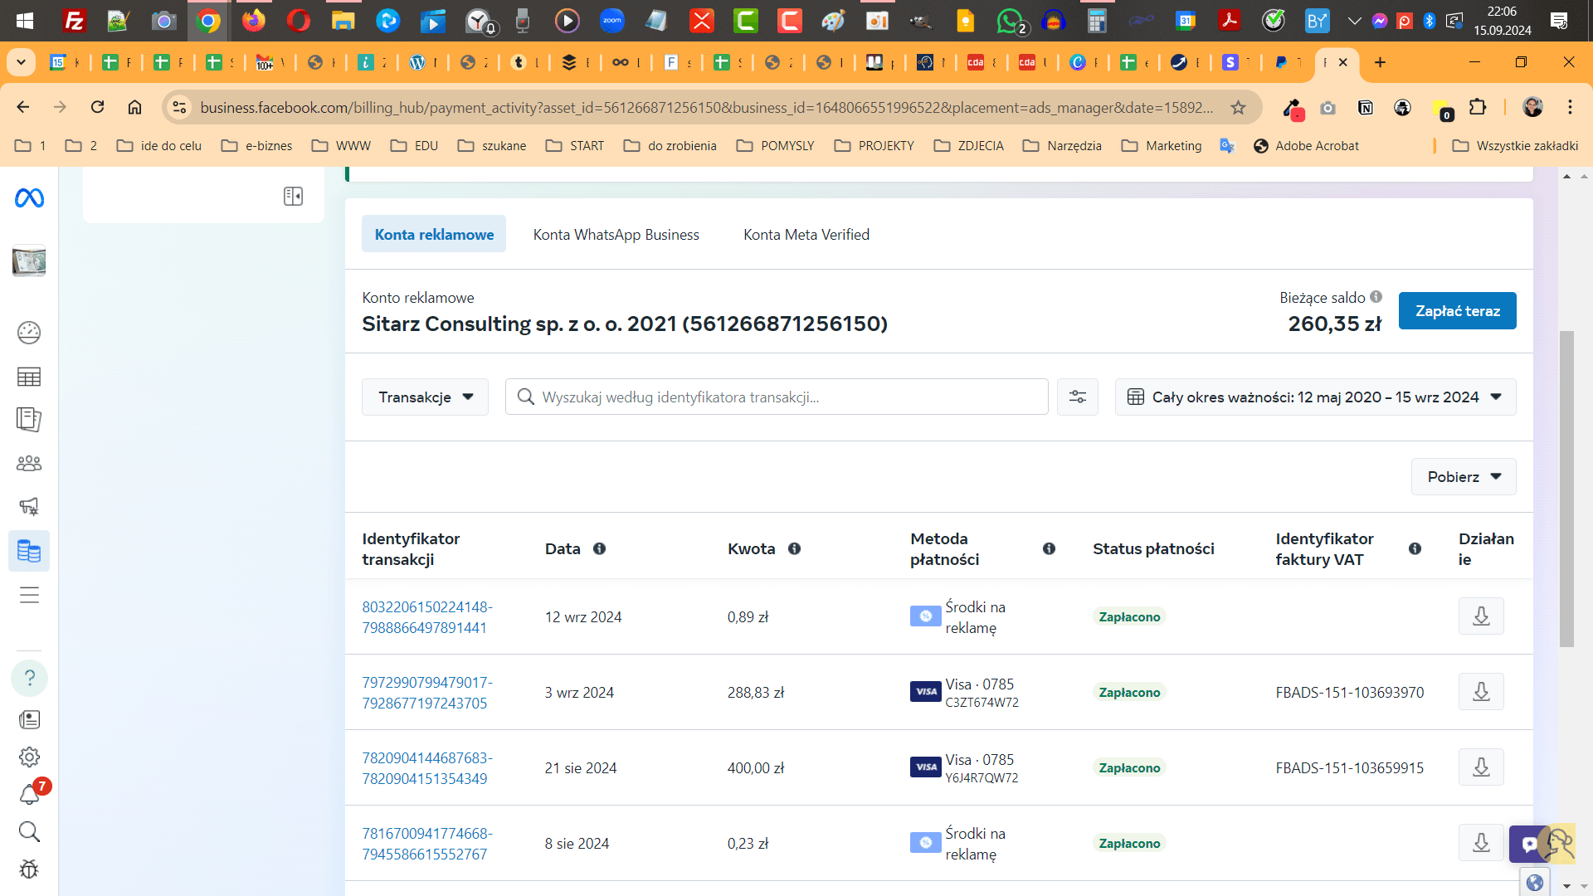
Task: Expand the Transakcje dropdown
Action: tap(425, 397)
